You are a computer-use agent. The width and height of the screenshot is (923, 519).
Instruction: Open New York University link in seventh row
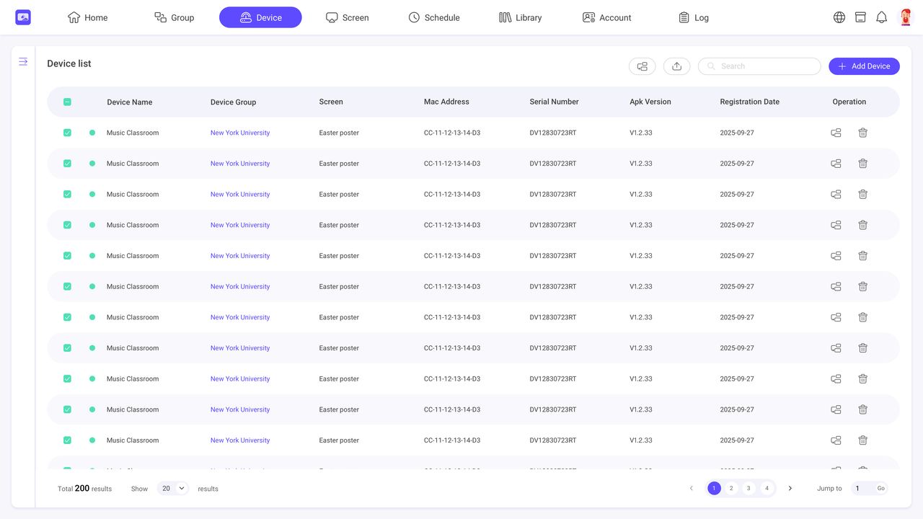pyautogui.click(x=240, y=317)
